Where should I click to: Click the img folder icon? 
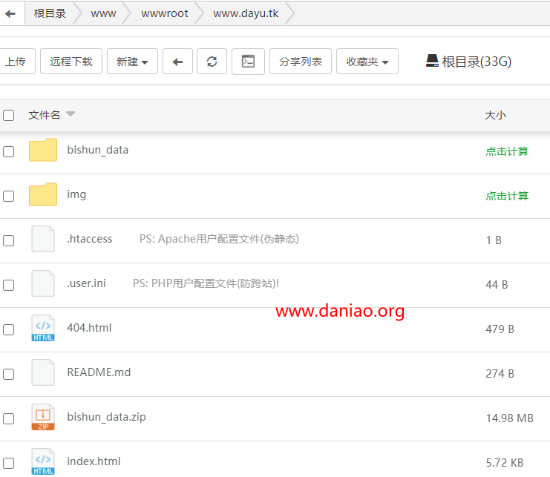click(43, 194)
